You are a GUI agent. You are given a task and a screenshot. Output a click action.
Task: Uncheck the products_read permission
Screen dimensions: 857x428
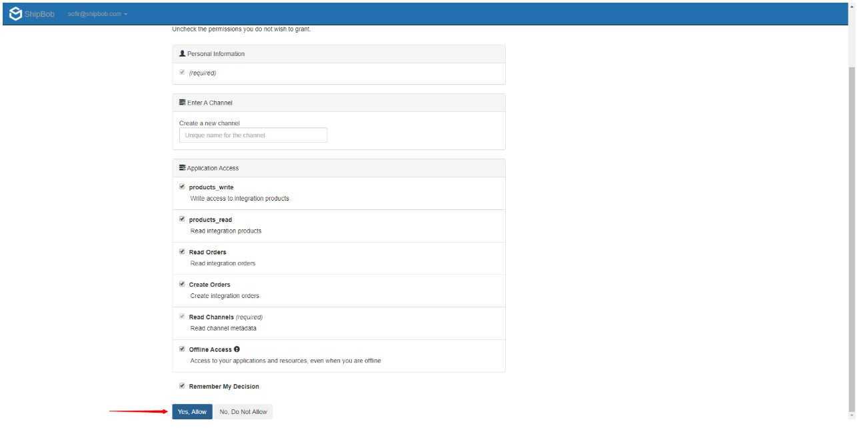point(182,219)
